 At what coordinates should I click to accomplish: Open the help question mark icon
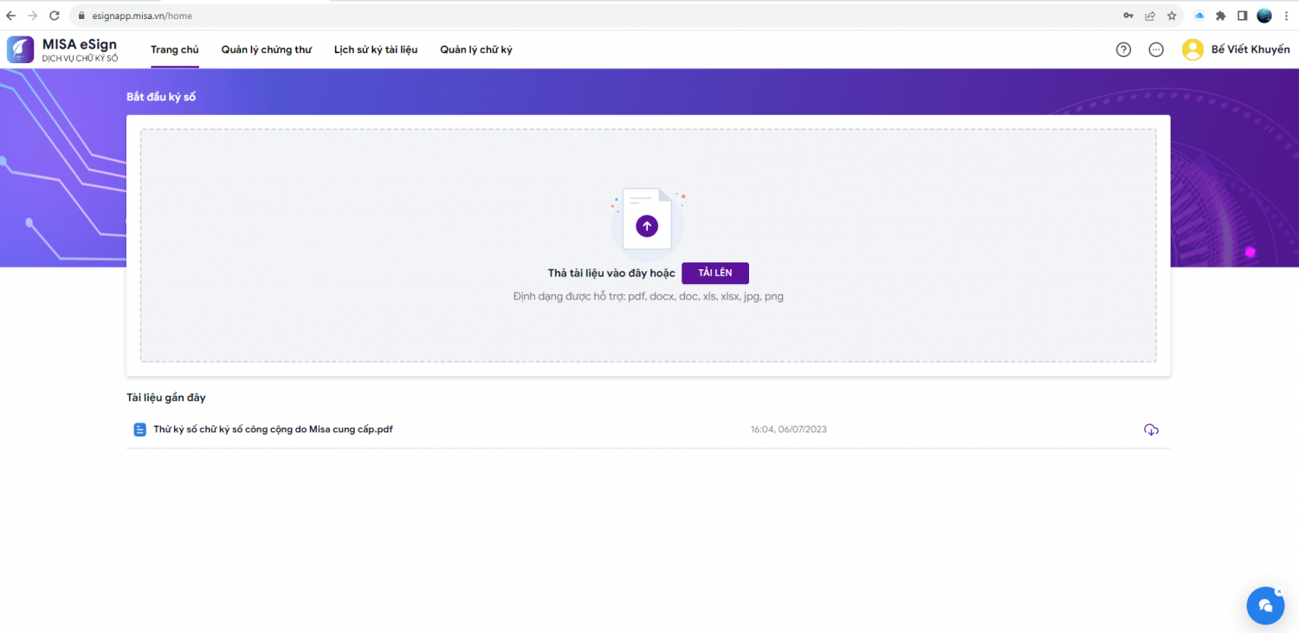coord(1123,49)
